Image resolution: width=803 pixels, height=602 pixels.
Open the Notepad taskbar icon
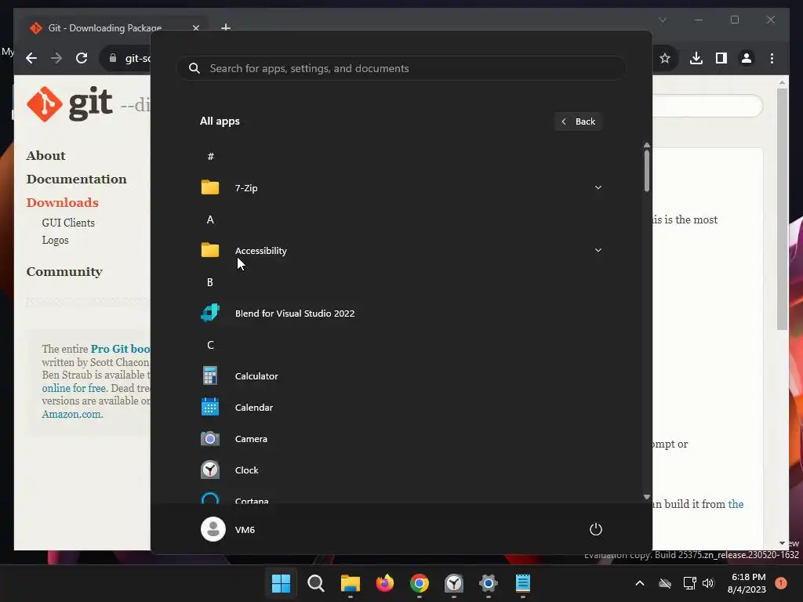(523, 583)
